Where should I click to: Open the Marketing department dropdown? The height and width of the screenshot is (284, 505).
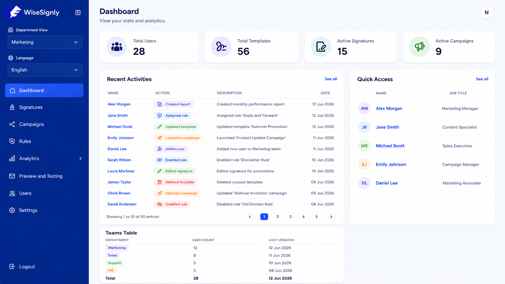[45, 42]
